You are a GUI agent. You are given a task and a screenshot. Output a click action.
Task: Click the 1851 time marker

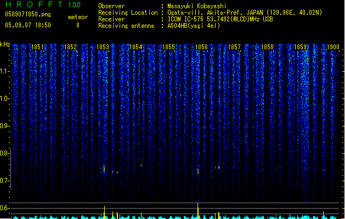(x=37, y=47)
